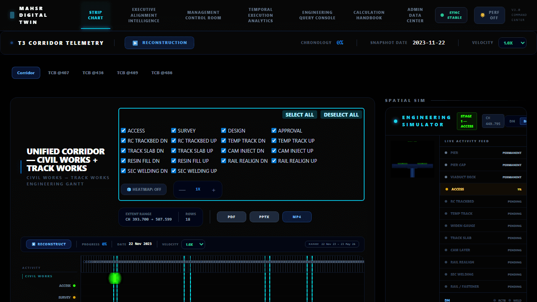Click the green ACCESS bar on Gantt
This screenshot has width=537, height=302.
point(115,278)
